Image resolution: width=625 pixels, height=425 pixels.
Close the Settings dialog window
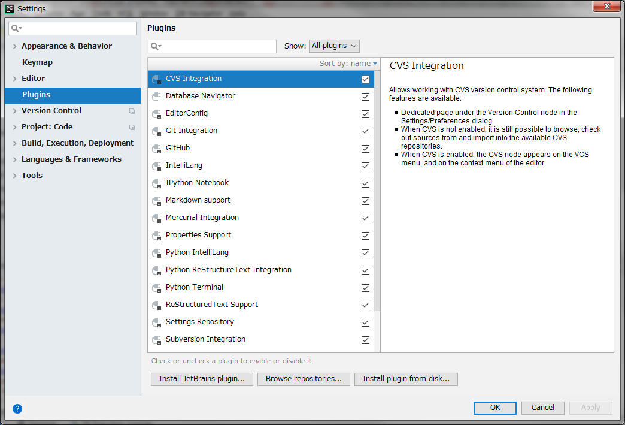click(x=606, y=6)
